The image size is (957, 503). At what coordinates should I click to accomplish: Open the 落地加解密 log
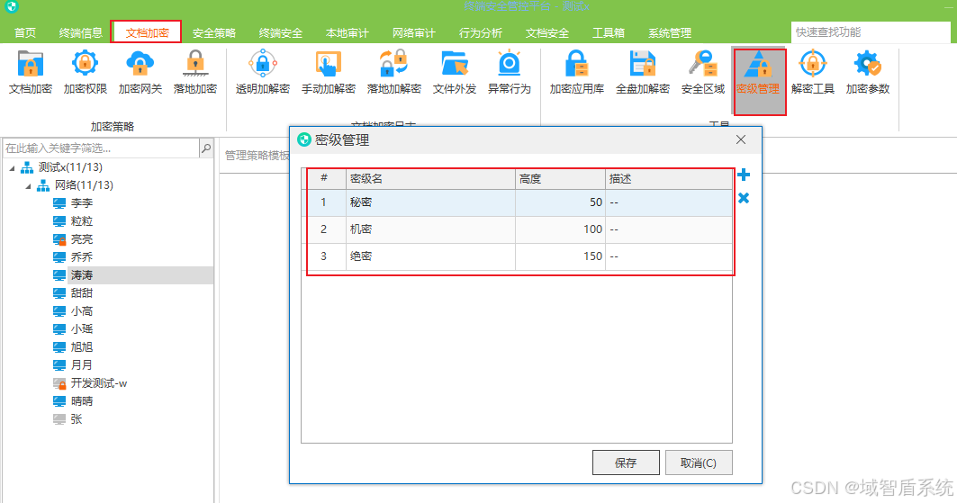pyautogui.click(x=394, y=73)
